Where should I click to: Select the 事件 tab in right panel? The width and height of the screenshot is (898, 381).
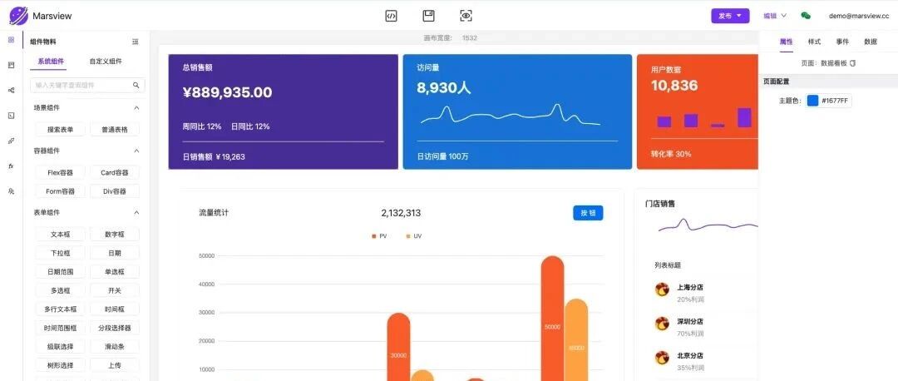841,42
